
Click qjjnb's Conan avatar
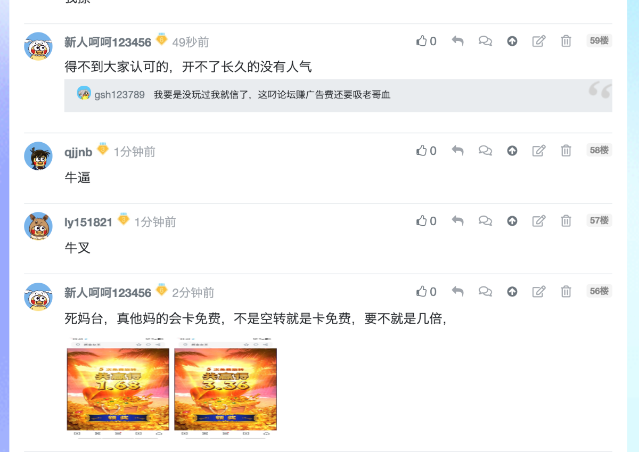(x=38, y=156)
